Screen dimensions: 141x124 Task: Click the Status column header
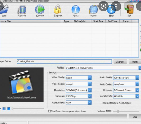point(125,21)
